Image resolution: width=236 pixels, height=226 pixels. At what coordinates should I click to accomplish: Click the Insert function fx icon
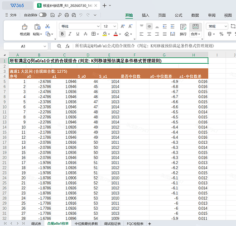point(67,46)
